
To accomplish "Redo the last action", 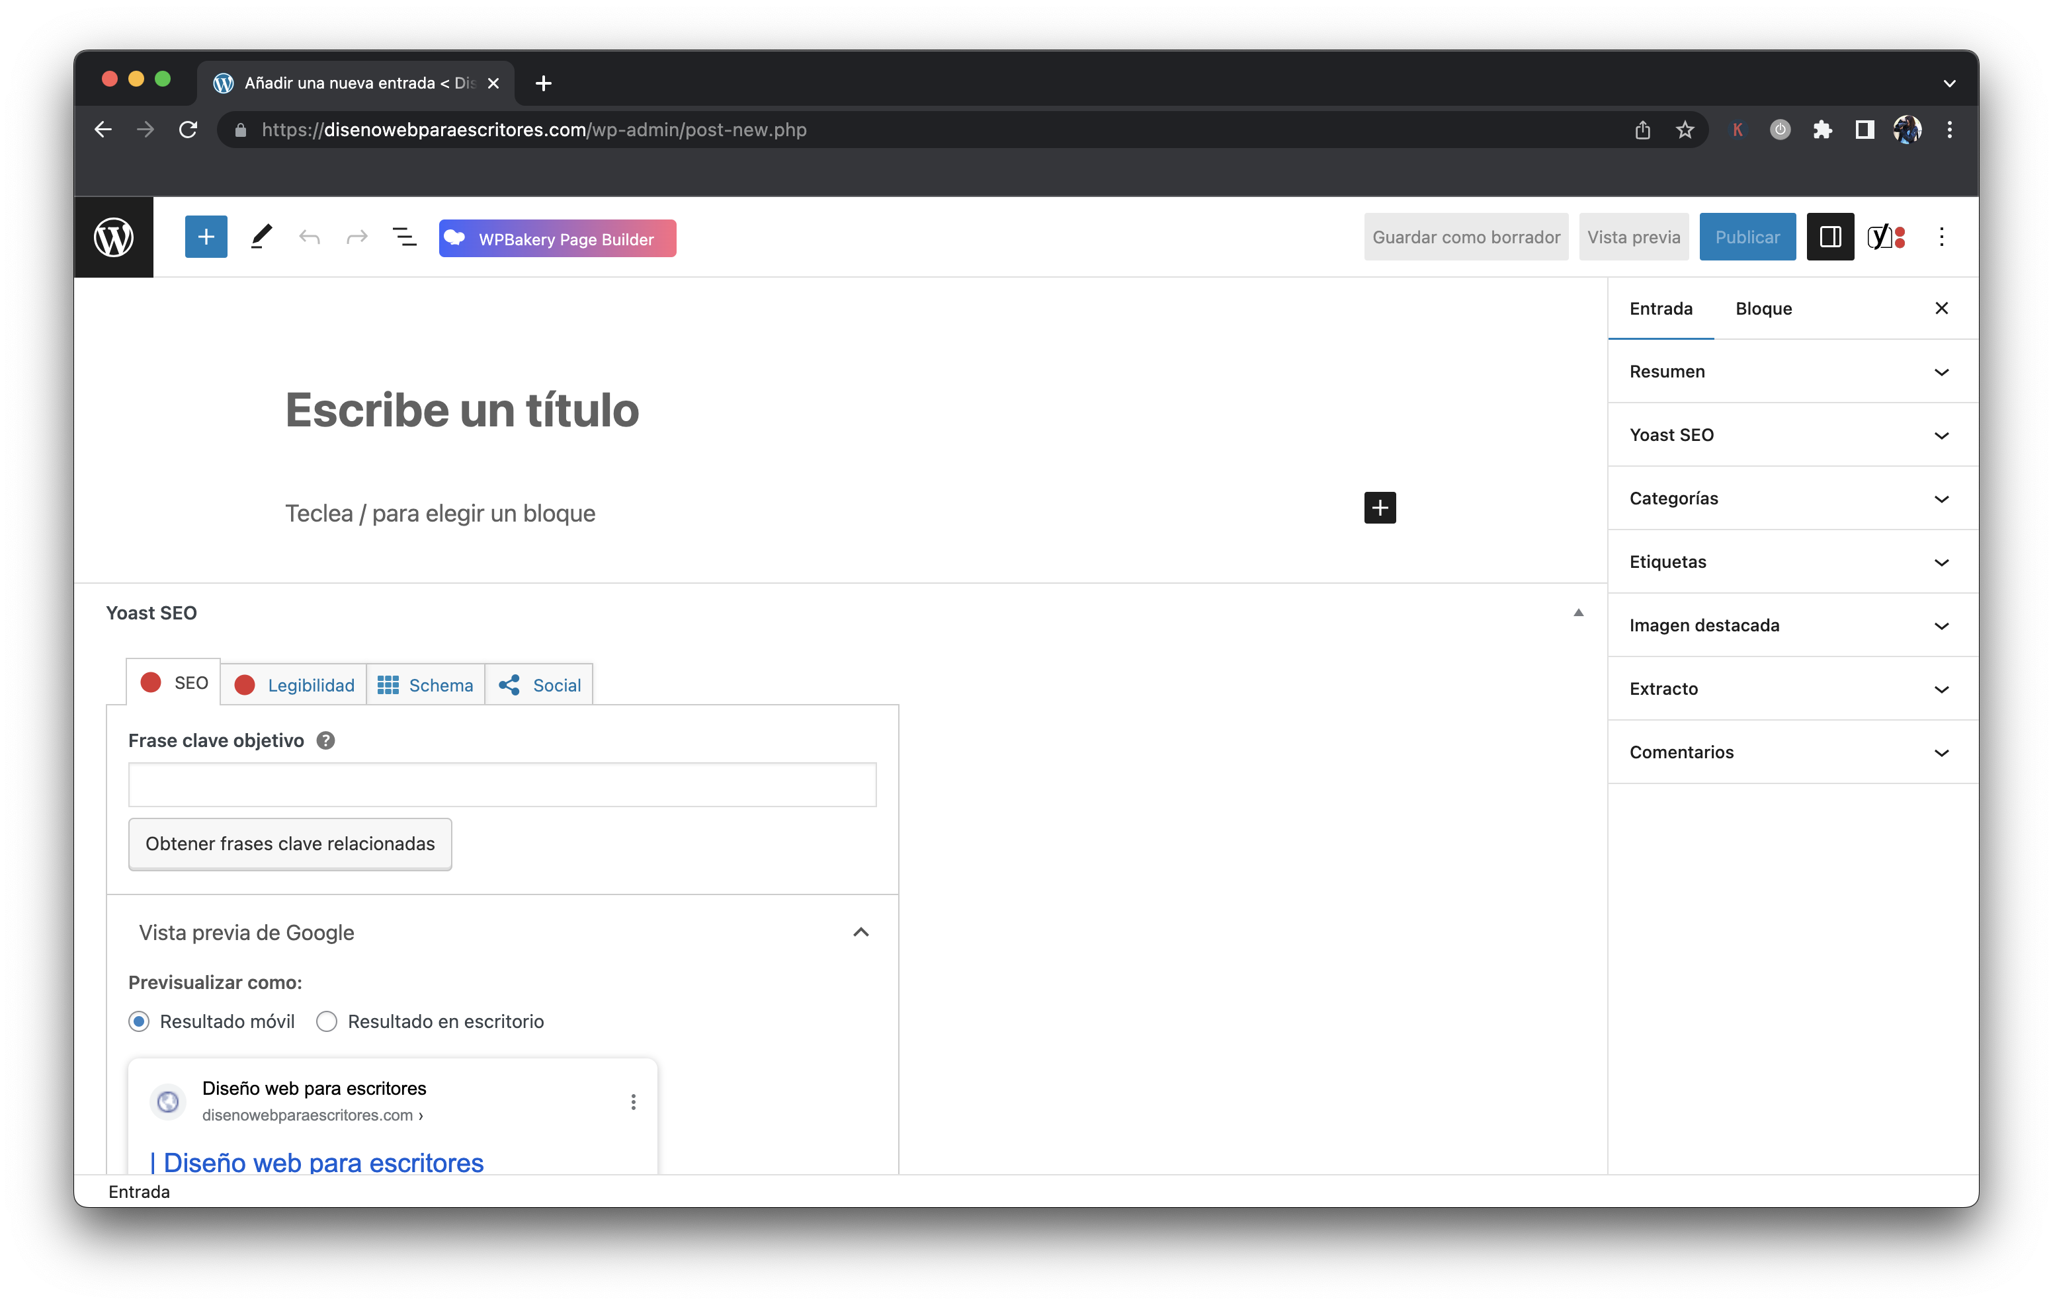I will click(357, 237).
